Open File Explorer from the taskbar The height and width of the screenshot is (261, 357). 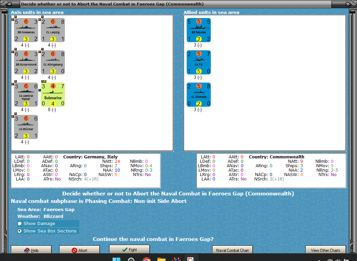pos(161,259)
